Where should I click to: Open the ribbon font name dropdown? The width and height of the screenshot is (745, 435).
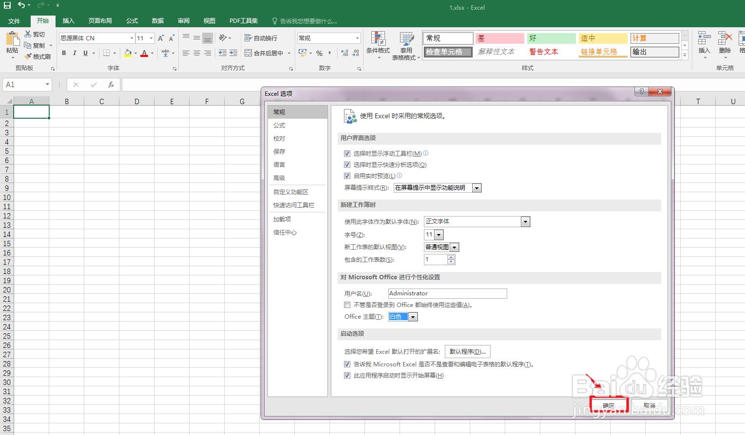[132, 38]
